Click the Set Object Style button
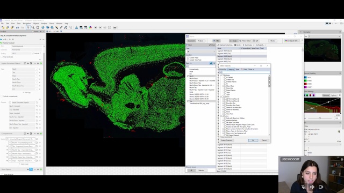Viewport: 344px width, 193px height. 292,41
